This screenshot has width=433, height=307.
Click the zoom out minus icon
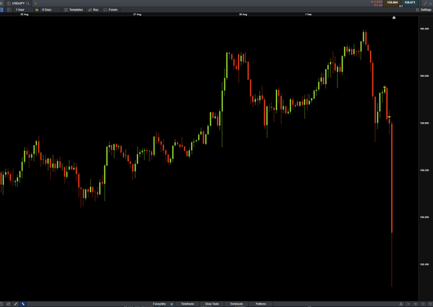pyautogui.click(x=409, y=304)
